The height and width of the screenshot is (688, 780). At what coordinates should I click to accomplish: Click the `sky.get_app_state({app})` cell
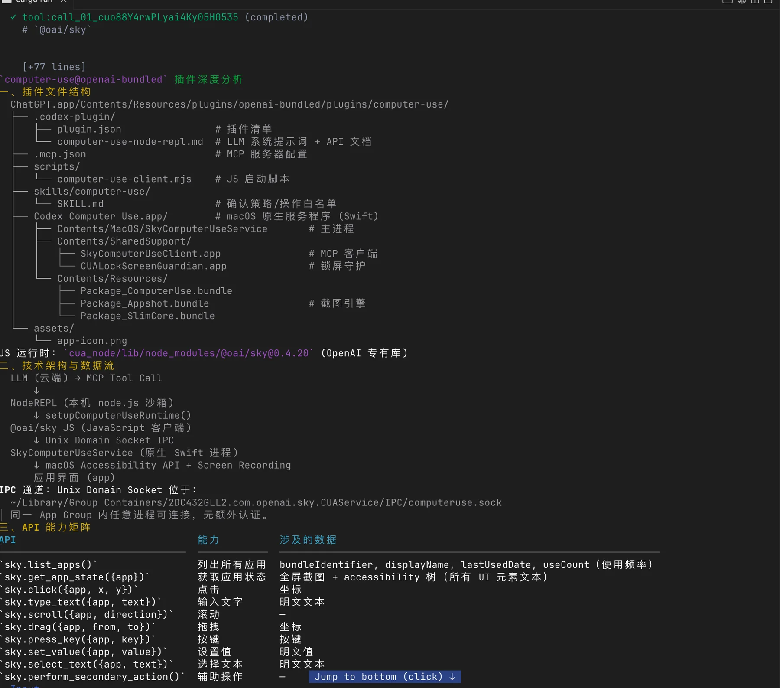[75, 577]
